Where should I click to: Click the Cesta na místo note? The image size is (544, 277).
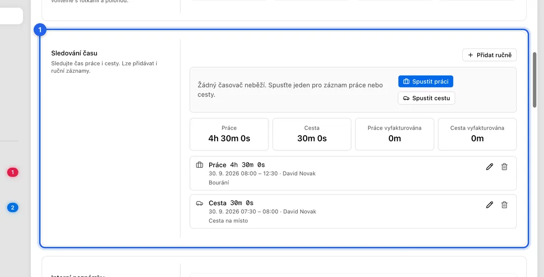point(228,221)
